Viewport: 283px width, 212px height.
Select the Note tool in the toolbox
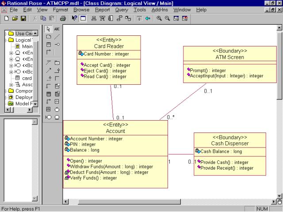(x=48, y=37)
